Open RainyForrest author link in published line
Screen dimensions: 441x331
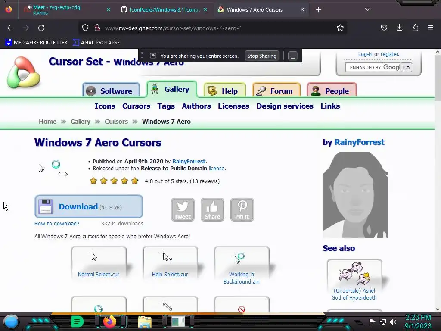click(x=189, y=161)
